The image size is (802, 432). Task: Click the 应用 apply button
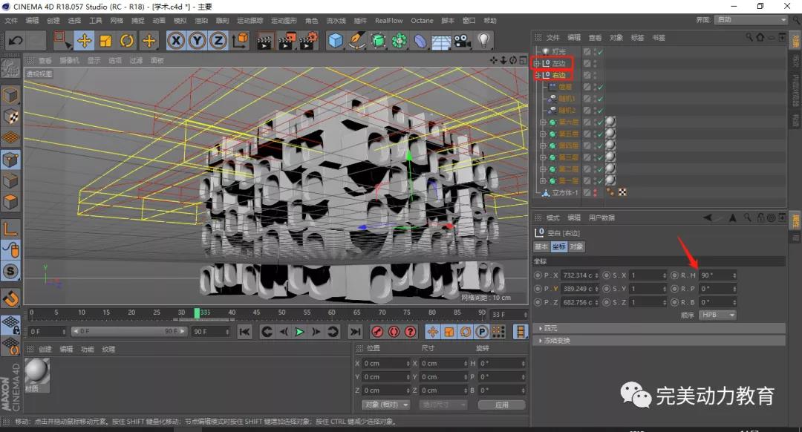(x=501, y=405)
